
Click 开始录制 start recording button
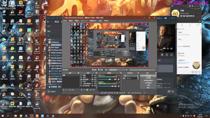148,78
